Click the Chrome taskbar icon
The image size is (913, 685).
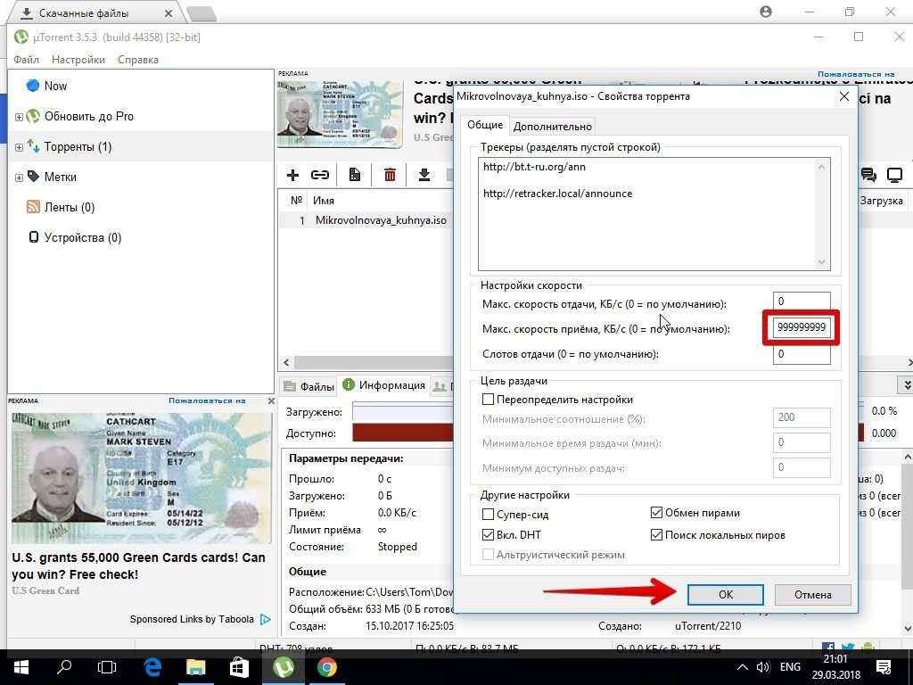pos(326,667)
